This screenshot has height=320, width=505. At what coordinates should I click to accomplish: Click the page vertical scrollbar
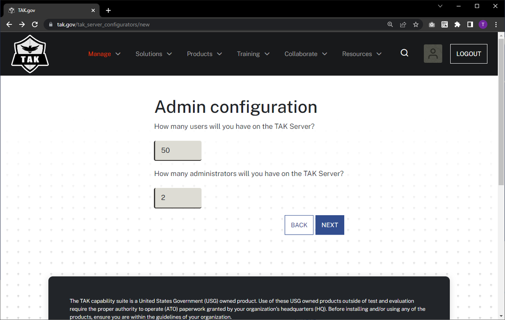501,112
